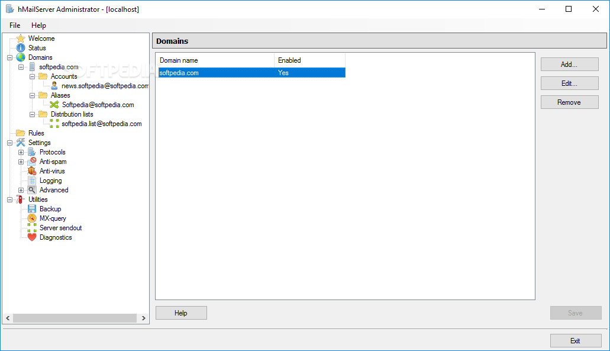Click the Save button
Image resolution: width=610 pixels, height=351 pixels.
[x=576, y=313]
